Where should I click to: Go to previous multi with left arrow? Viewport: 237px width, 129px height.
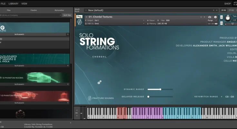click(213, 10)
